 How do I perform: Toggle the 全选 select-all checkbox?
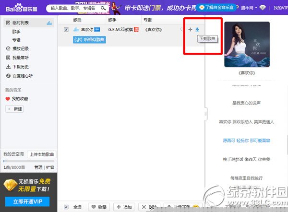pyautogui.click(x=66, y=207)
